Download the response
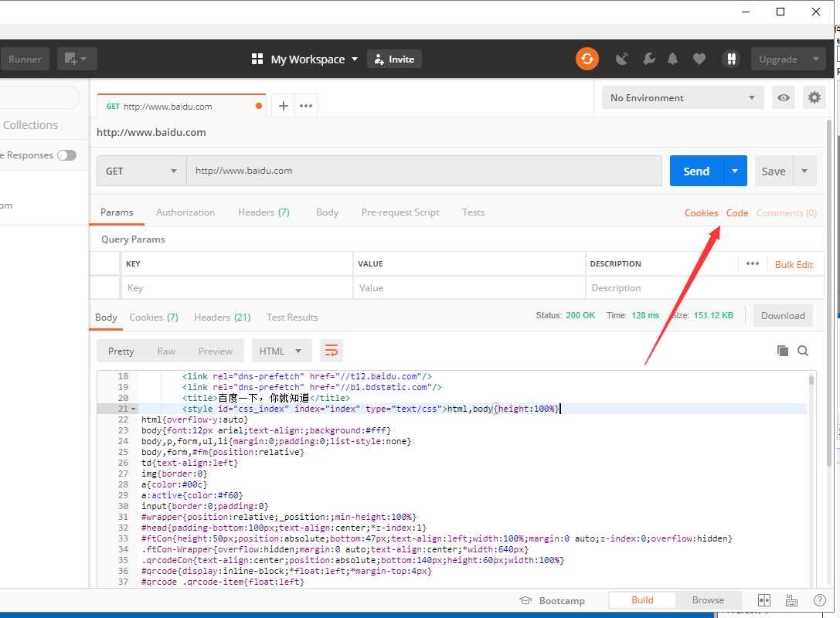840x618 pixels. pyautogui.click(x=783, y=315)
